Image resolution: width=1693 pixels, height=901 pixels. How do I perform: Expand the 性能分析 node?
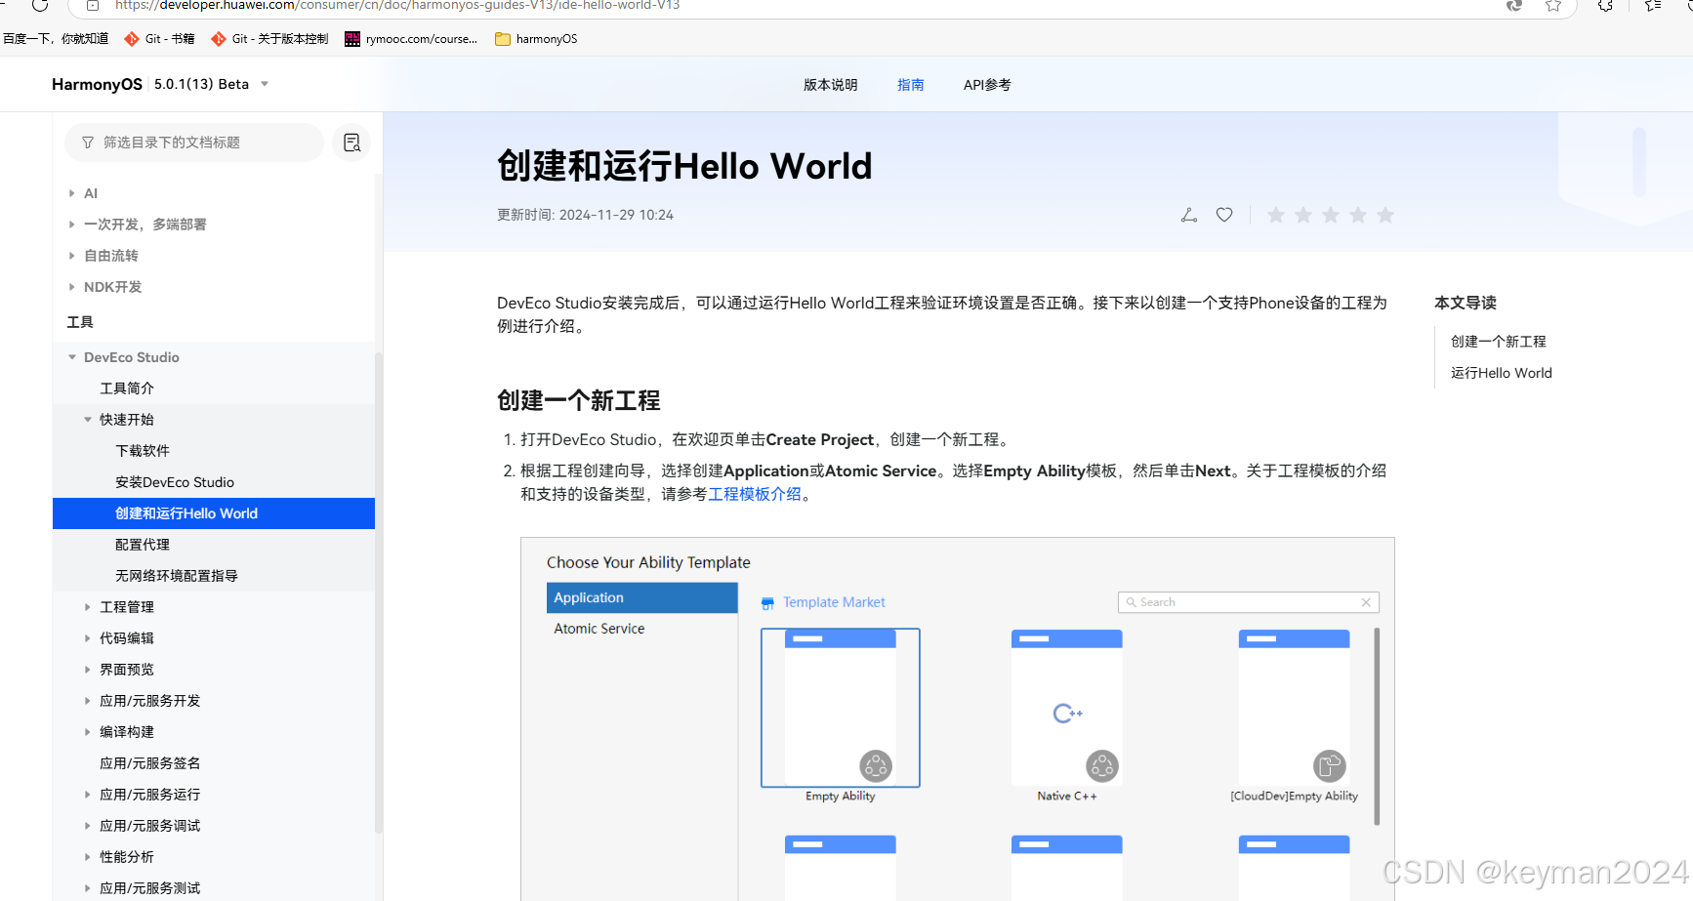coord(87,857)
